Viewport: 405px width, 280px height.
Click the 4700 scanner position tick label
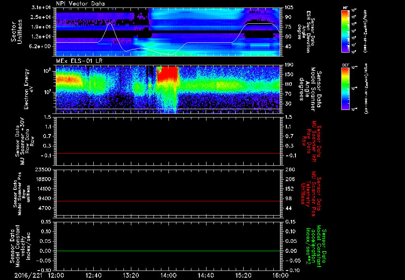coord(44,208)
